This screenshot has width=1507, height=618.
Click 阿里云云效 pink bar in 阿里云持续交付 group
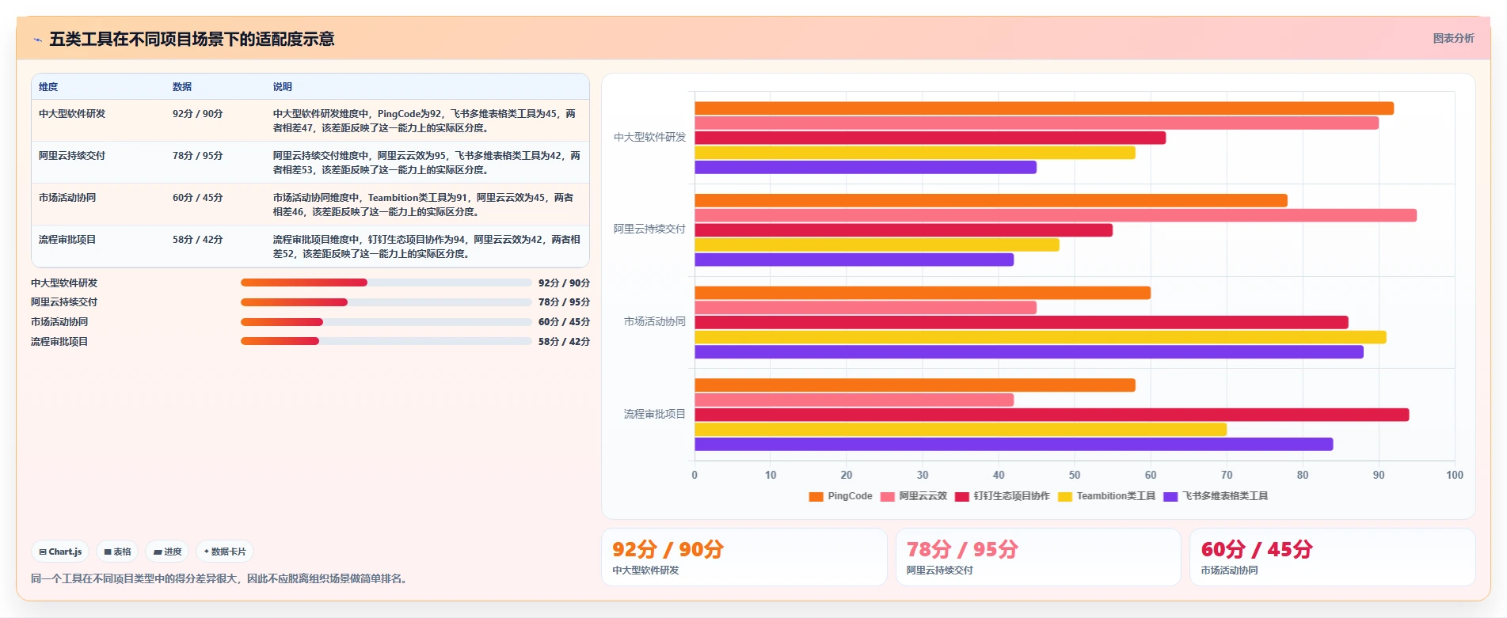pos(1056,215)
